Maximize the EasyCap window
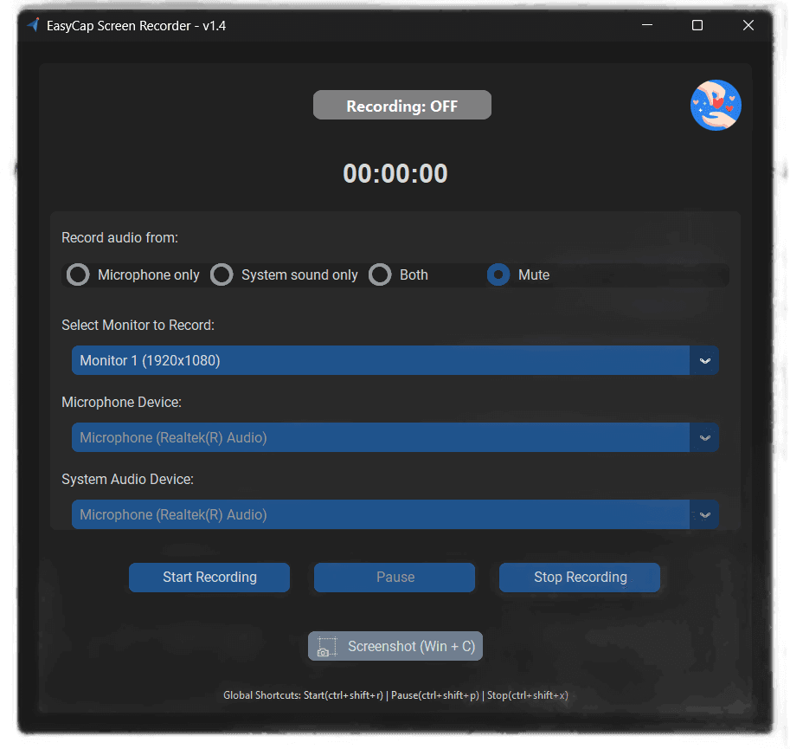The height and width of the screenshot is (749, 790). (697, 25)
